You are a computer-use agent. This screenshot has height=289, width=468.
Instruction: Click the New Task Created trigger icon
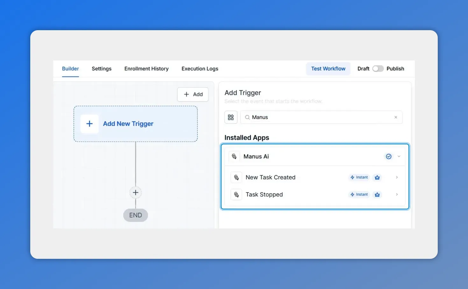click(x=236, y=177)
